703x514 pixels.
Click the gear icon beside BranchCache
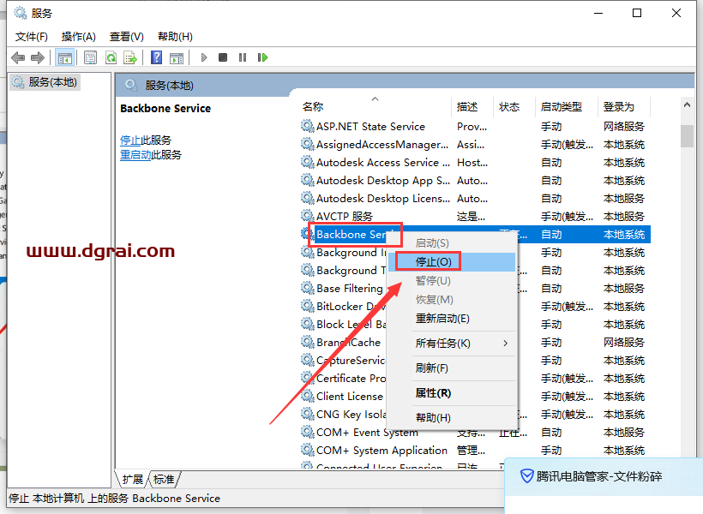(x=307, y=342)
